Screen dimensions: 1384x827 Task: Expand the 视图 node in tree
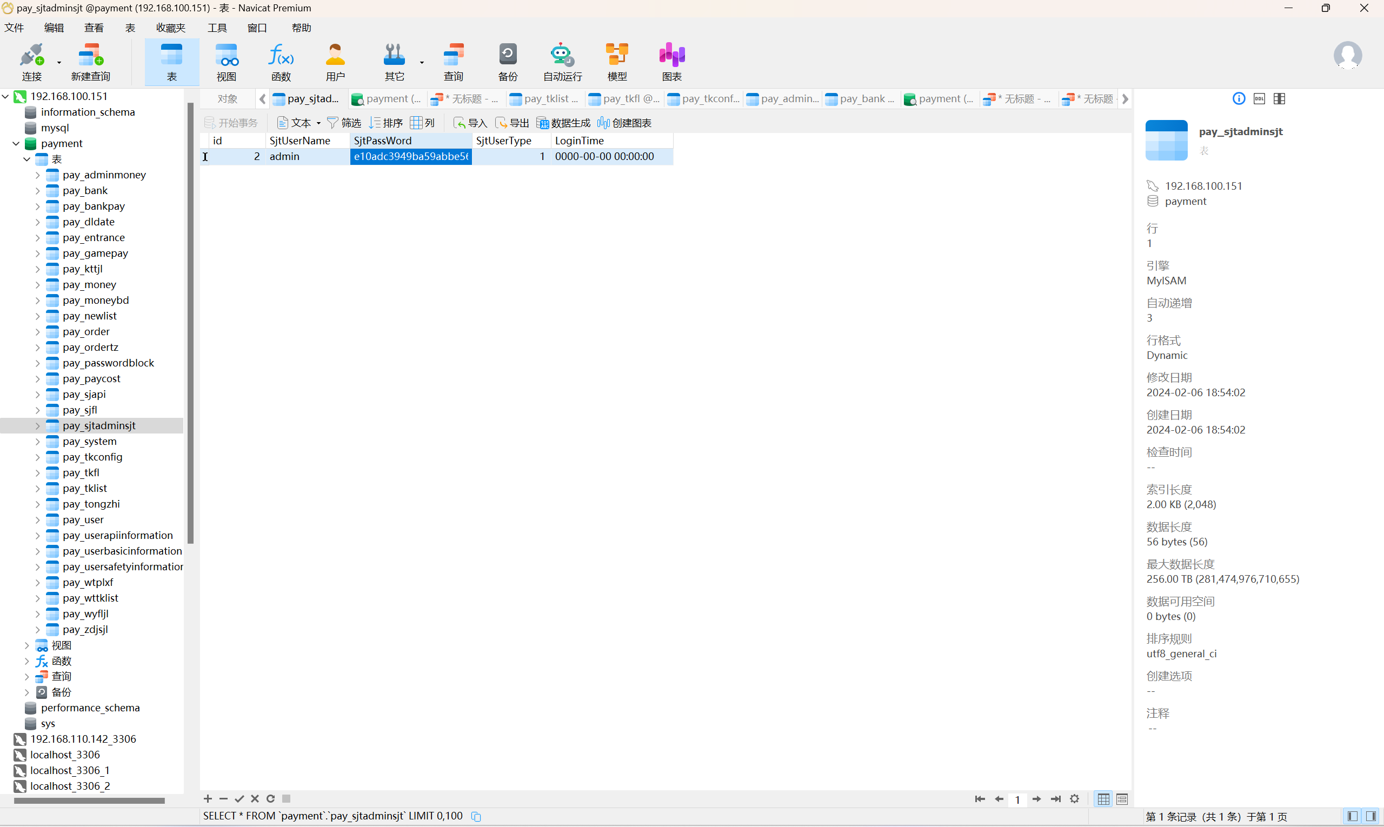[x=26, y=645]
